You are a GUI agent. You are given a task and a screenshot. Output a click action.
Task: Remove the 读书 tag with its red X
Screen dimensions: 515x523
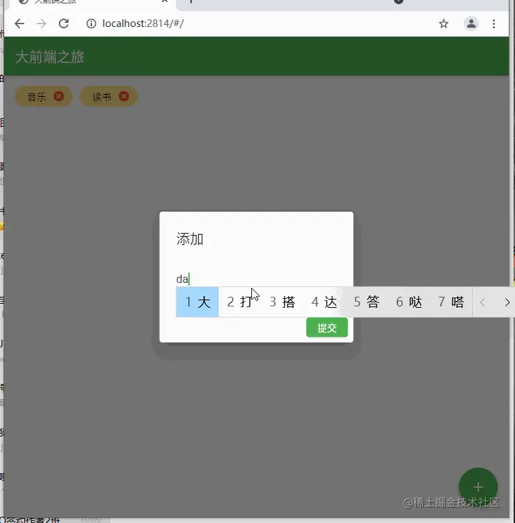coord(124,96)
